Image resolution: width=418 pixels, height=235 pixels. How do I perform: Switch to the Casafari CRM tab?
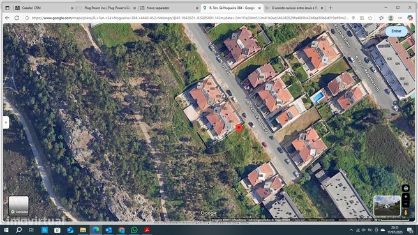[x=44, y=8]
